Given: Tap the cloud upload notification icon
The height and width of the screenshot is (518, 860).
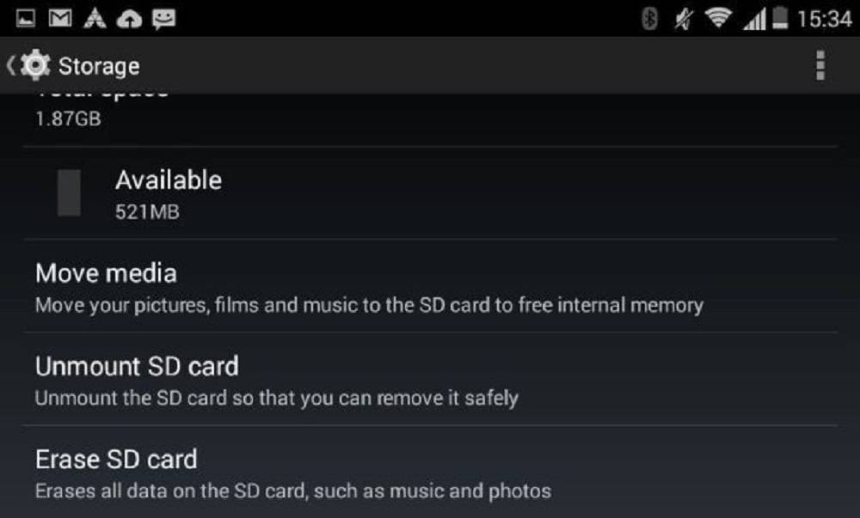Looking at the screenshot, I should [130, 19].
